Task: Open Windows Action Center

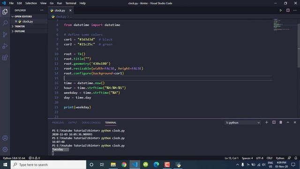Action: coord(293,165)
